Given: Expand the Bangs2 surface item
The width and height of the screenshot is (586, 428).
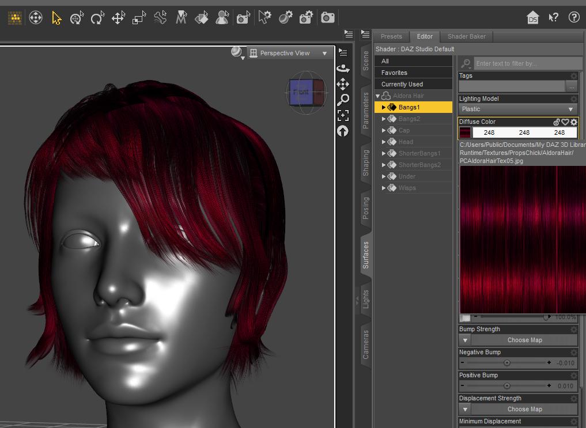Looking at the screenshot, I should click(384, 119).
